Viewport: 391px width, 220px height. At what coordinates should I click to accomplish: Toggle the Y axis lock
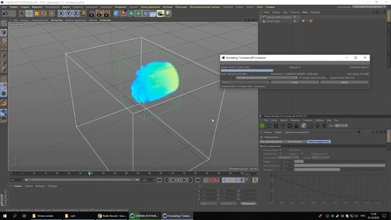coord(68,13)
